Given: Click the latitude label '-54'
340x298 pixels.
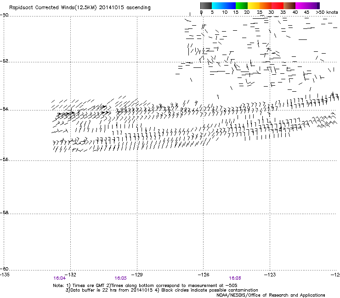Looking at the screenshot, I should click(x=4, y=109).
